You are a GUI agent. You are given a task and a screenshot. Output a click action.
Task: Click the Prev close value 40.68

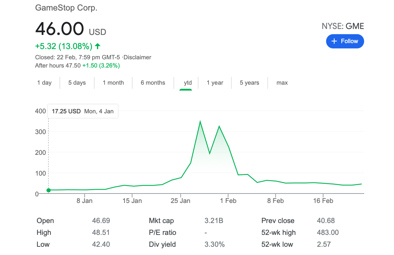(x=326, y=221)
